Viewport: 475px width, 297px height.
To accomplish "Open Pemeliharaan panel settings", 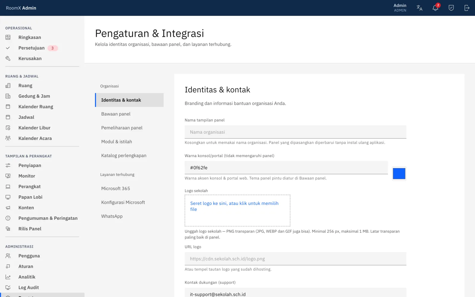I will coord(129,128).
